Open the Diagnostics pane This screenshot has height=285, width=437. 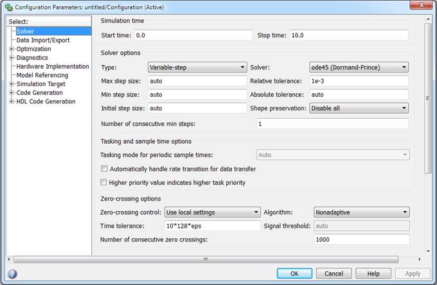pyautogui.click(x=32, y=58)
